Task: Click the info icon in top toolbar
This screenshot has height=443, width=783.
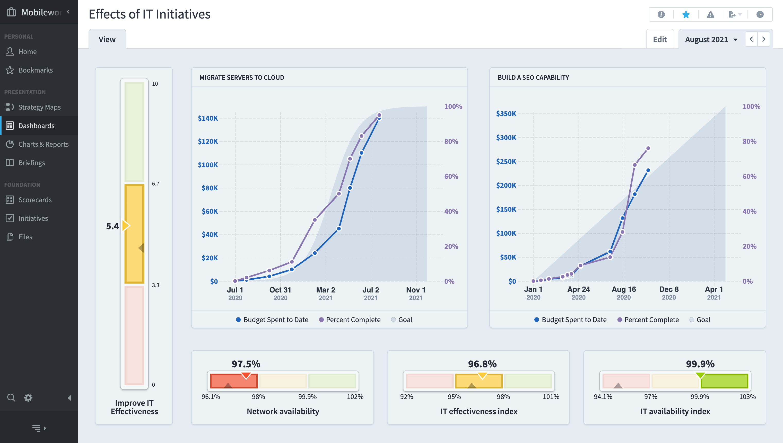Action: 661,14
